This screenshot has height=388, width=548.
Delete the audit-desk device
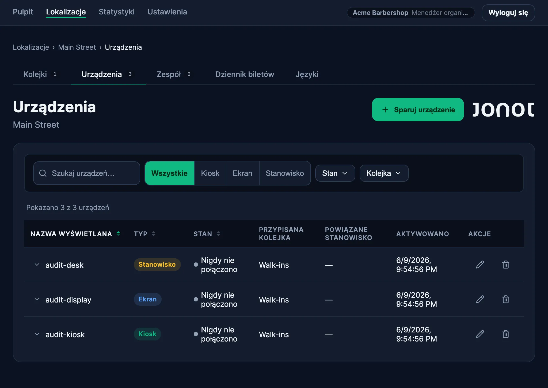coord(505,265)
